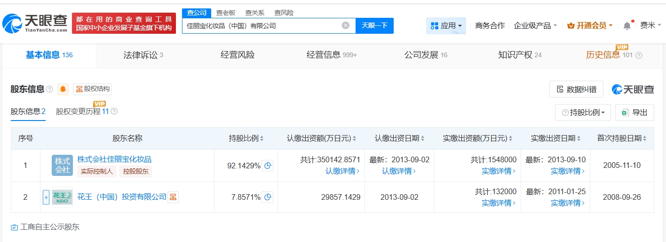Open the 持股比例 filter dropdown
This screenshot has width=666, height=242.
tap(583, 113)
